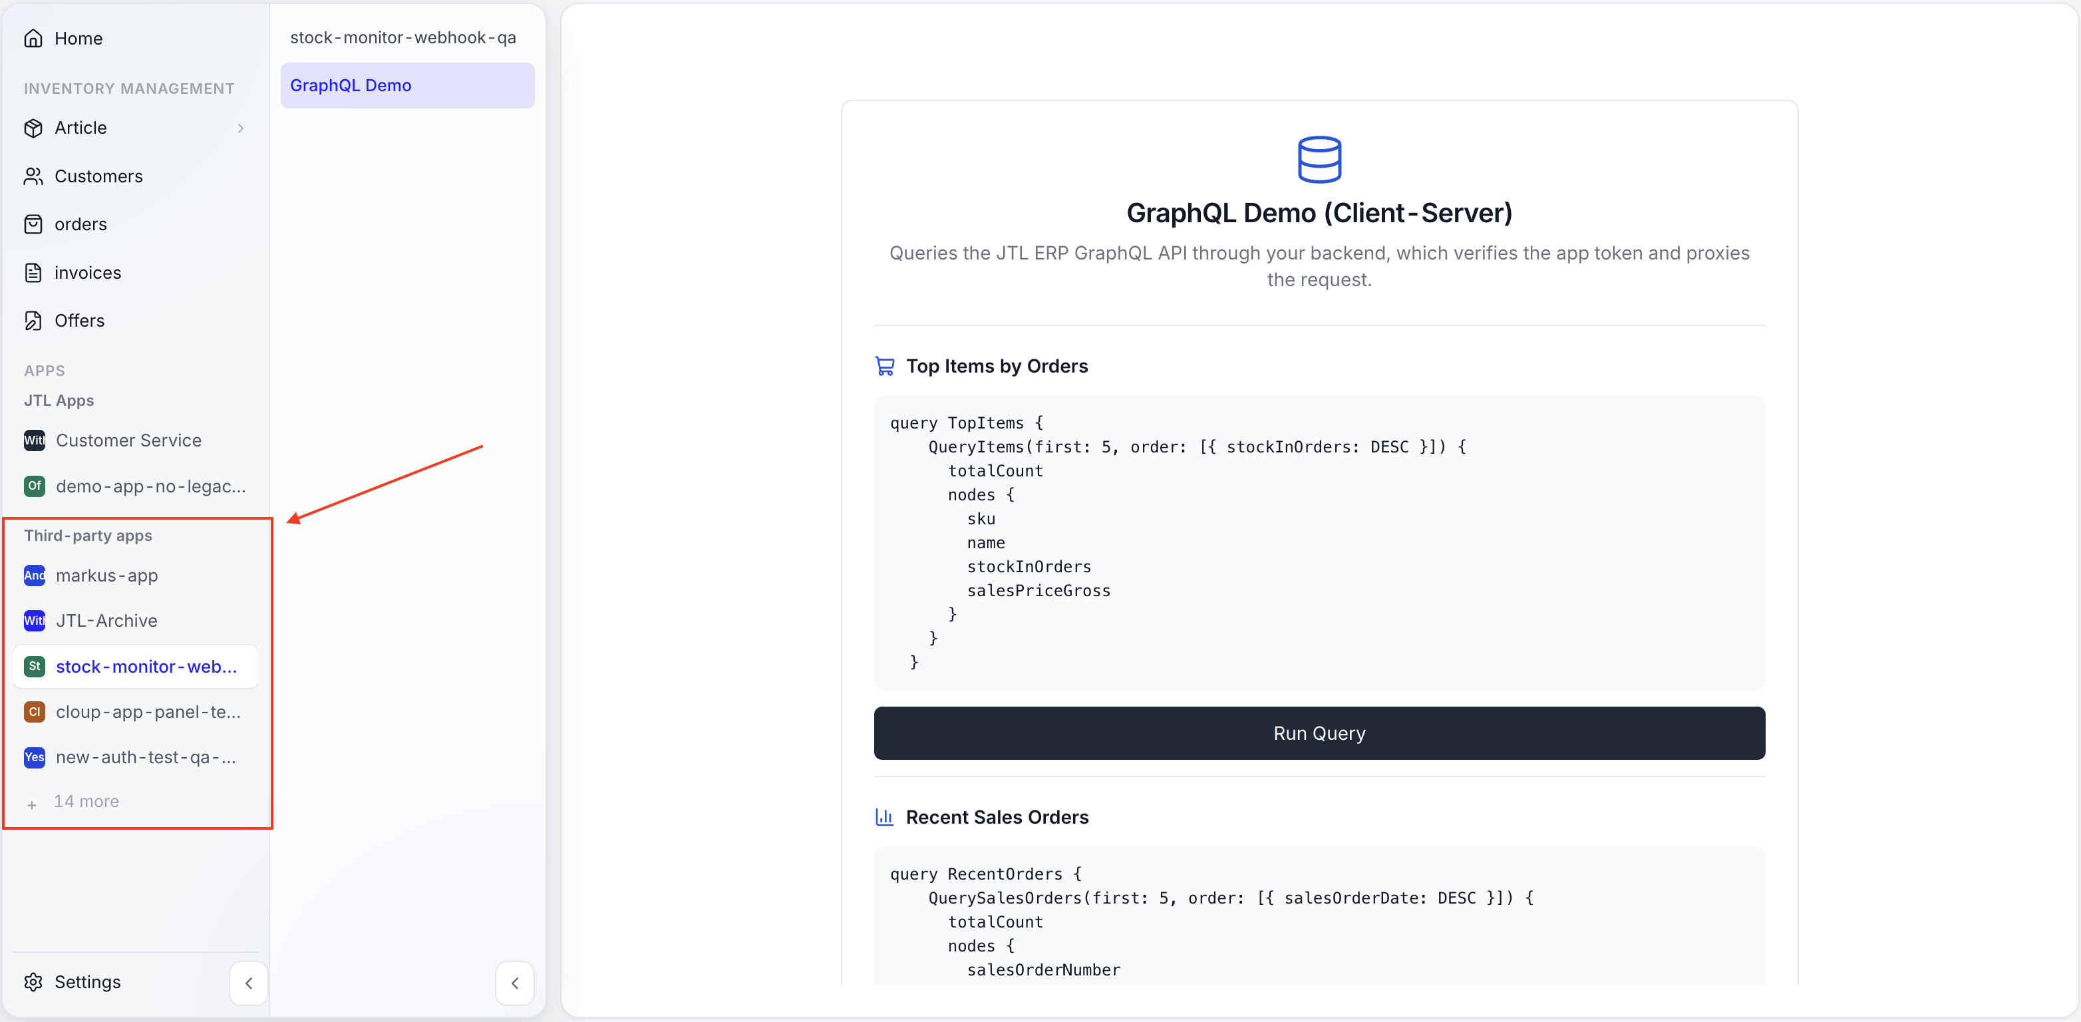Run the TopItems query

tap(1319, 733)
